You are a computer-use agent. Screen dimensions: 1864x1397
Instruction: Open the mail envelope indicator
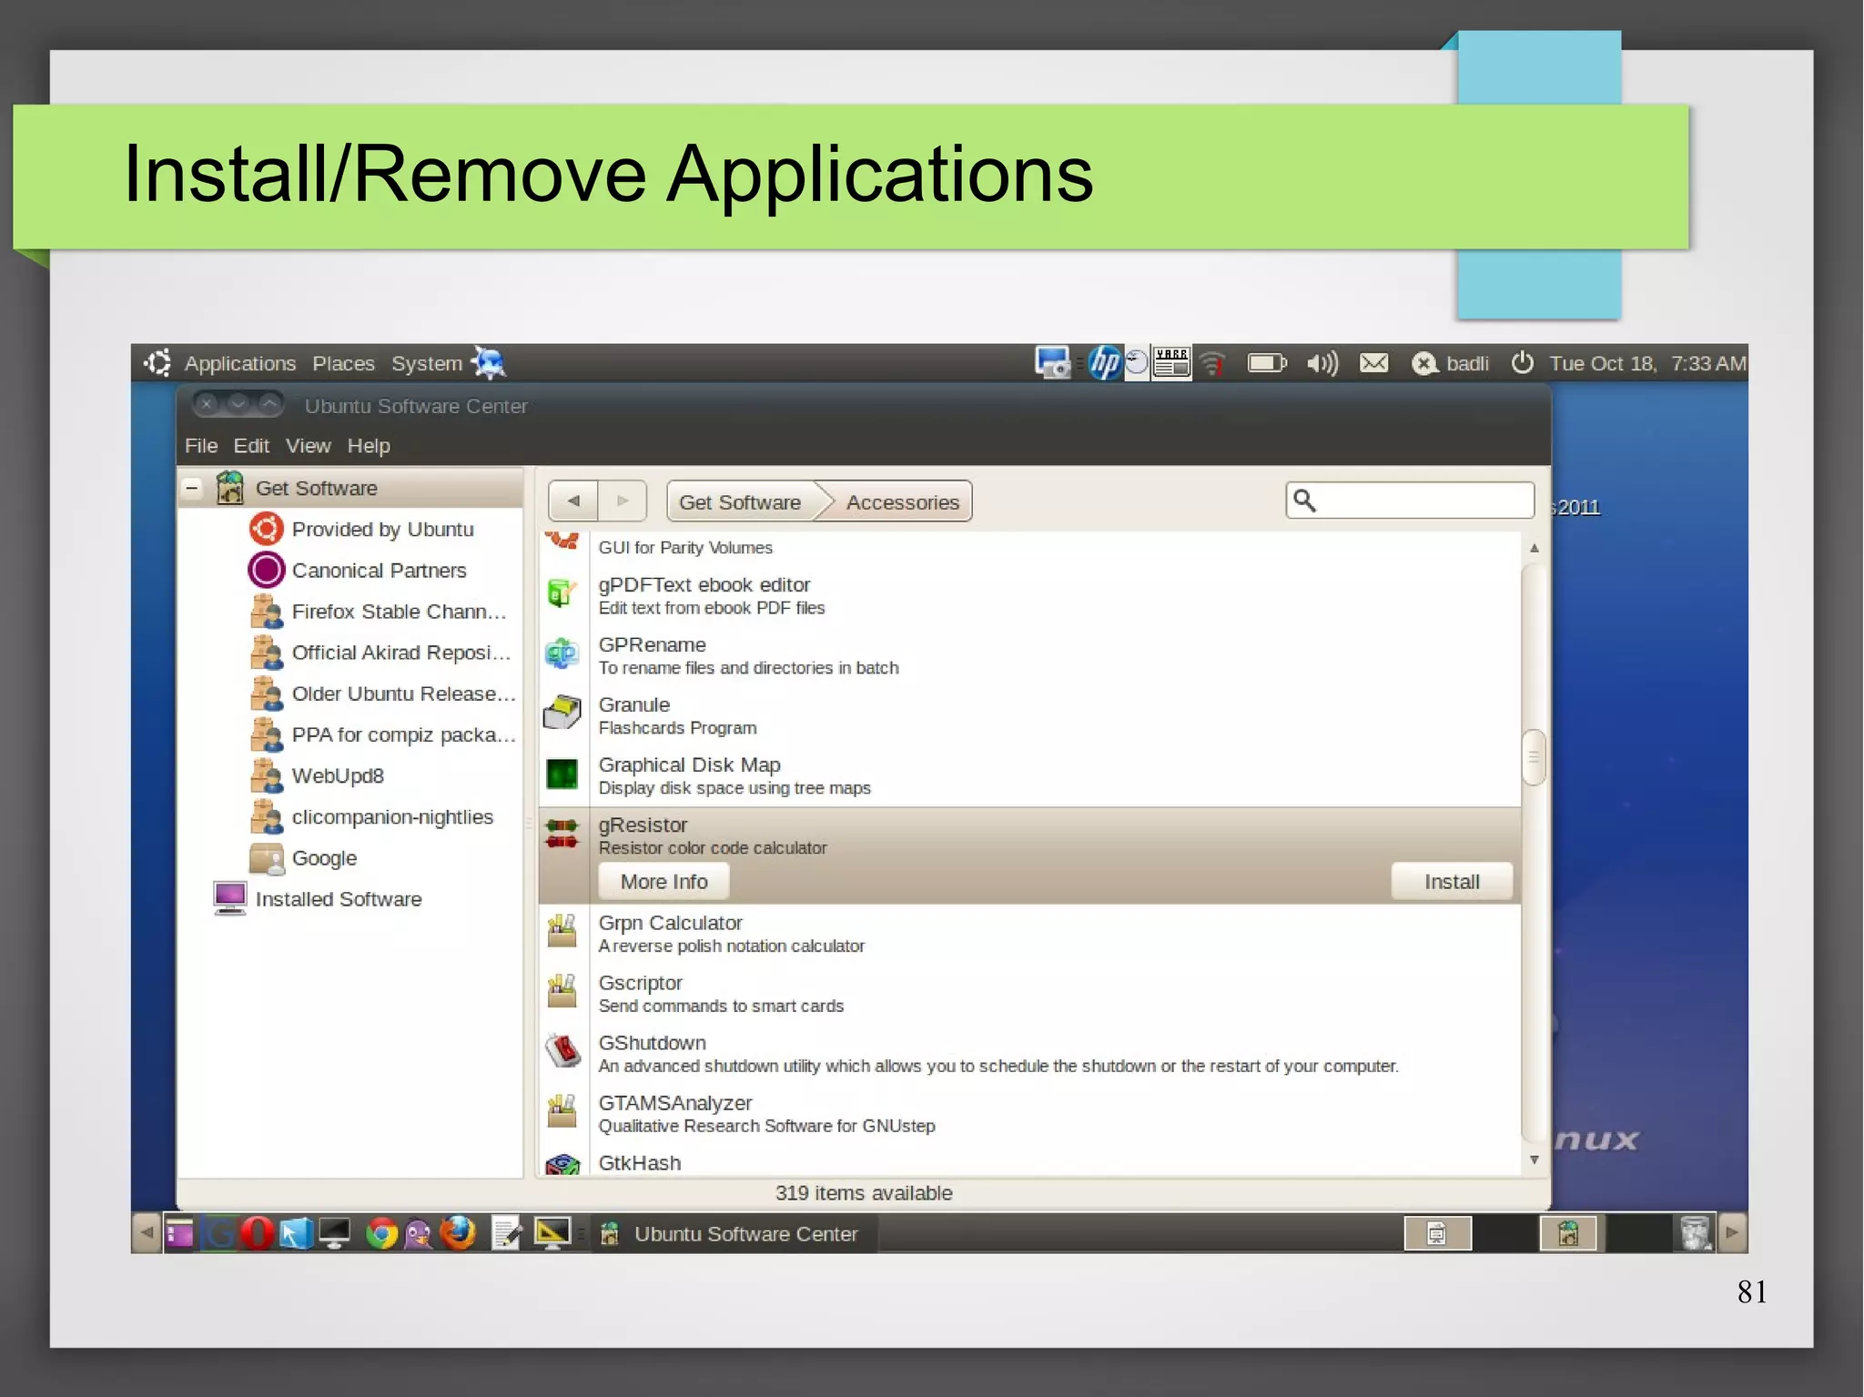(x=1373, y=363)
